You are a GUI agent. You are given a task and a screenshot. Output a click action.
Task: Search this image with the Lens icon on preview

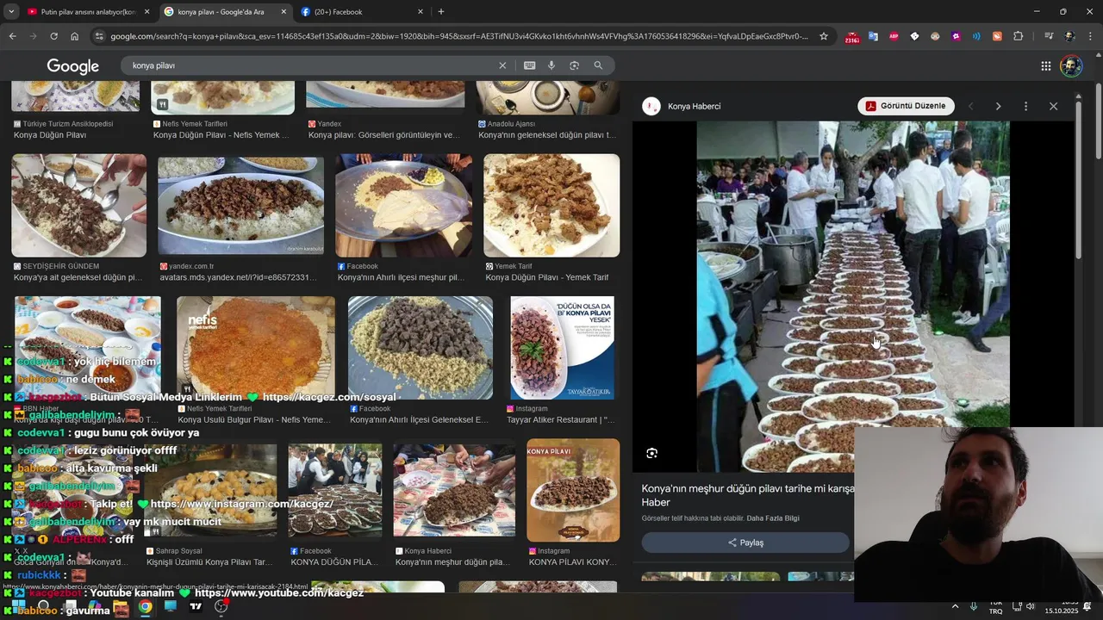(x=651, y=453)
